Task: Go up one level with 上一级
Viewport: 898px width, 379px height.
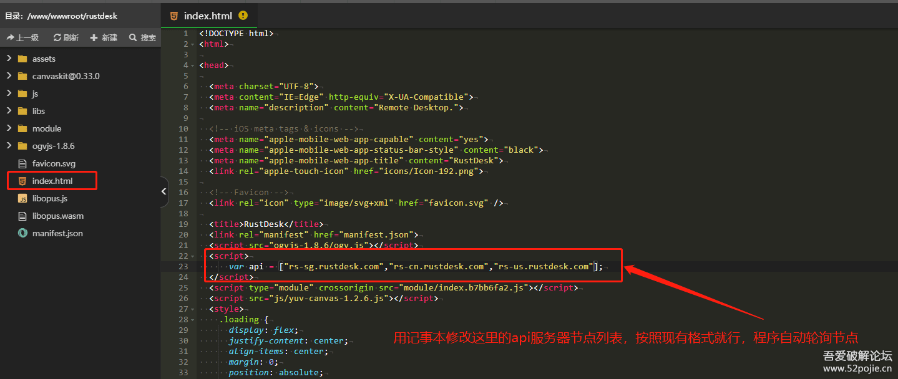Action: click(22, 37)
